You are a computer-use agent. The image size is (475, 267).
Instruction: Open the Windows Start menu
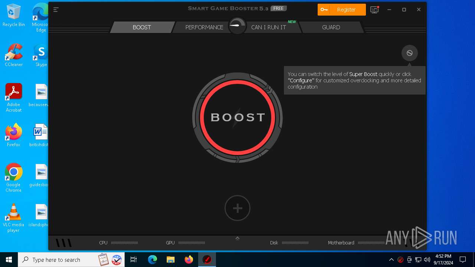click(9, 260)
